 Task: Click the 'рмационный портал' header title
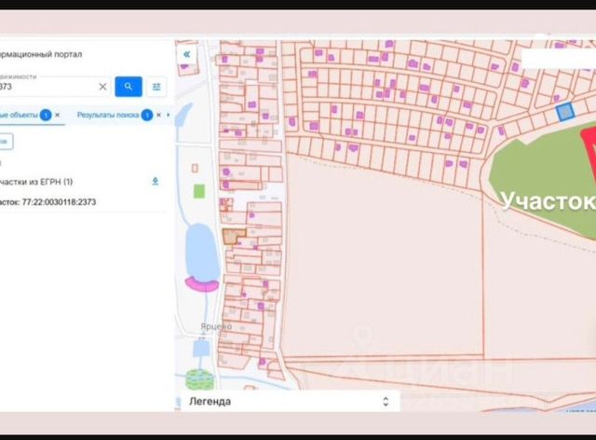click(x=41, y=54)
